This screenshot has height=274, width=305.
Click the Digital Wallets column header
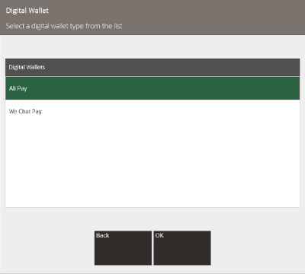[152, 67]
